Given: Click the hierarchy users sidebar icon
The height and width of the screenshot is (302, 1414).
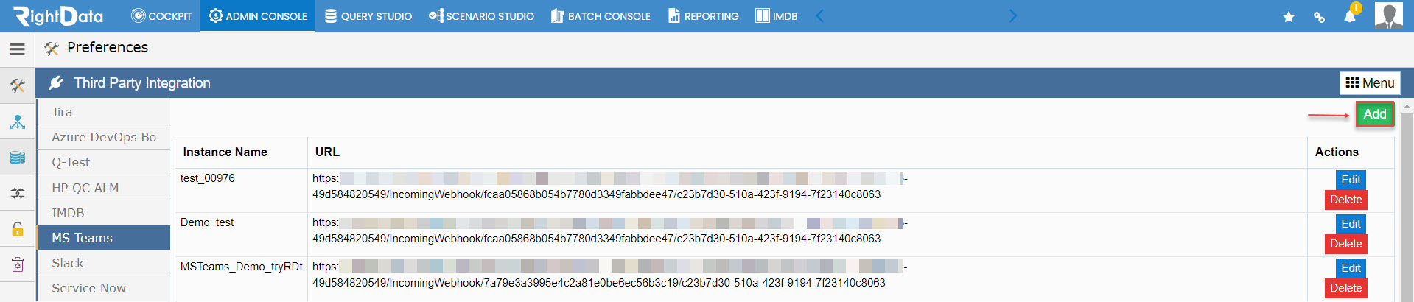Looking at the screenshot, I should pyautogui.click(x=18, y=122).
